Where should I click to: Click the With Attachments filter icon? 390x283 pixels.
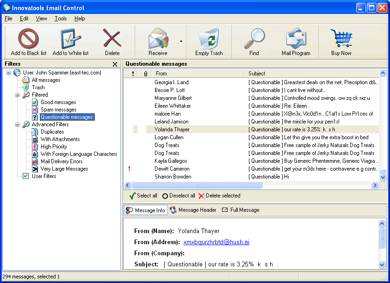coord(35,139)
